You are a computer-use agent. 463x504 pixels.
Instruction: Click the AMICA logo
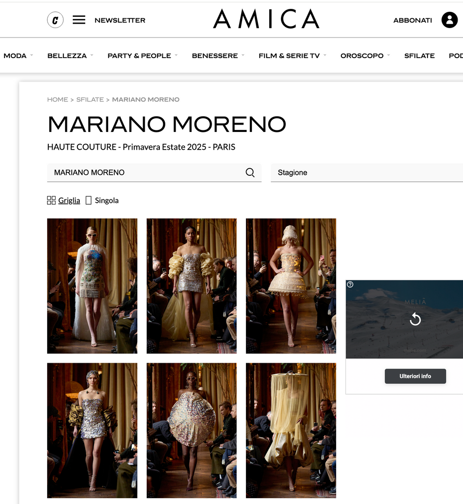pos(266,19)
